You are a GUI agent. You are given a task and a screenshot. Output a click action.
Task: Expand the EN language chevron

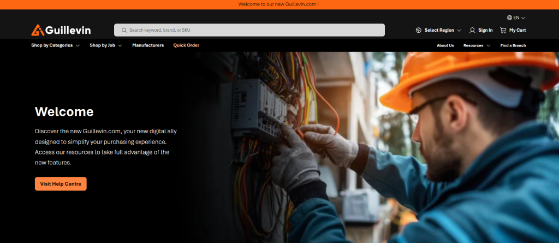[523, 17]
